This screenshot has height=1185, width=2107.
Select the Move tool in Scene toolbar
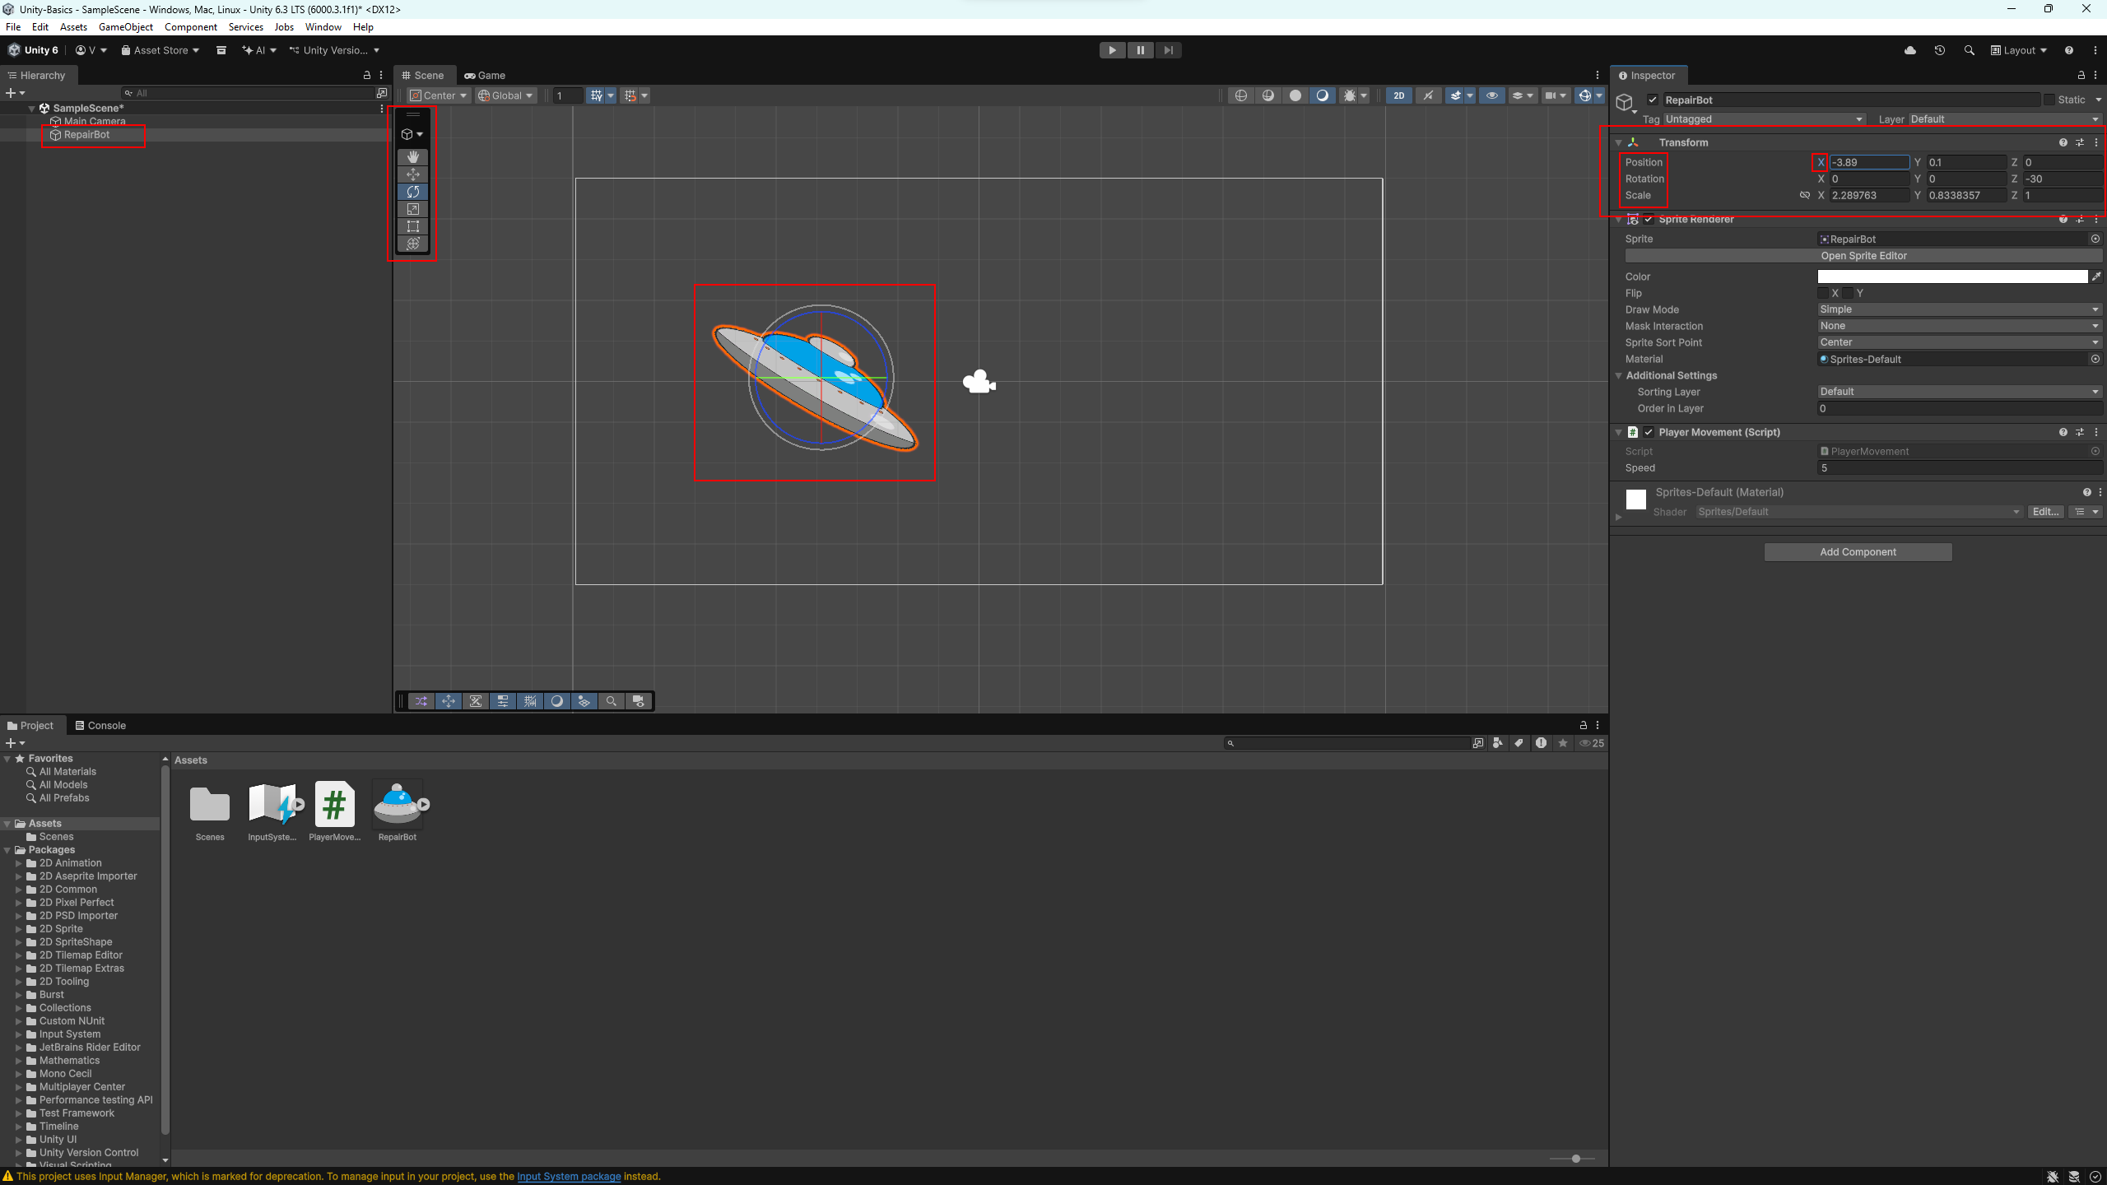412,174
